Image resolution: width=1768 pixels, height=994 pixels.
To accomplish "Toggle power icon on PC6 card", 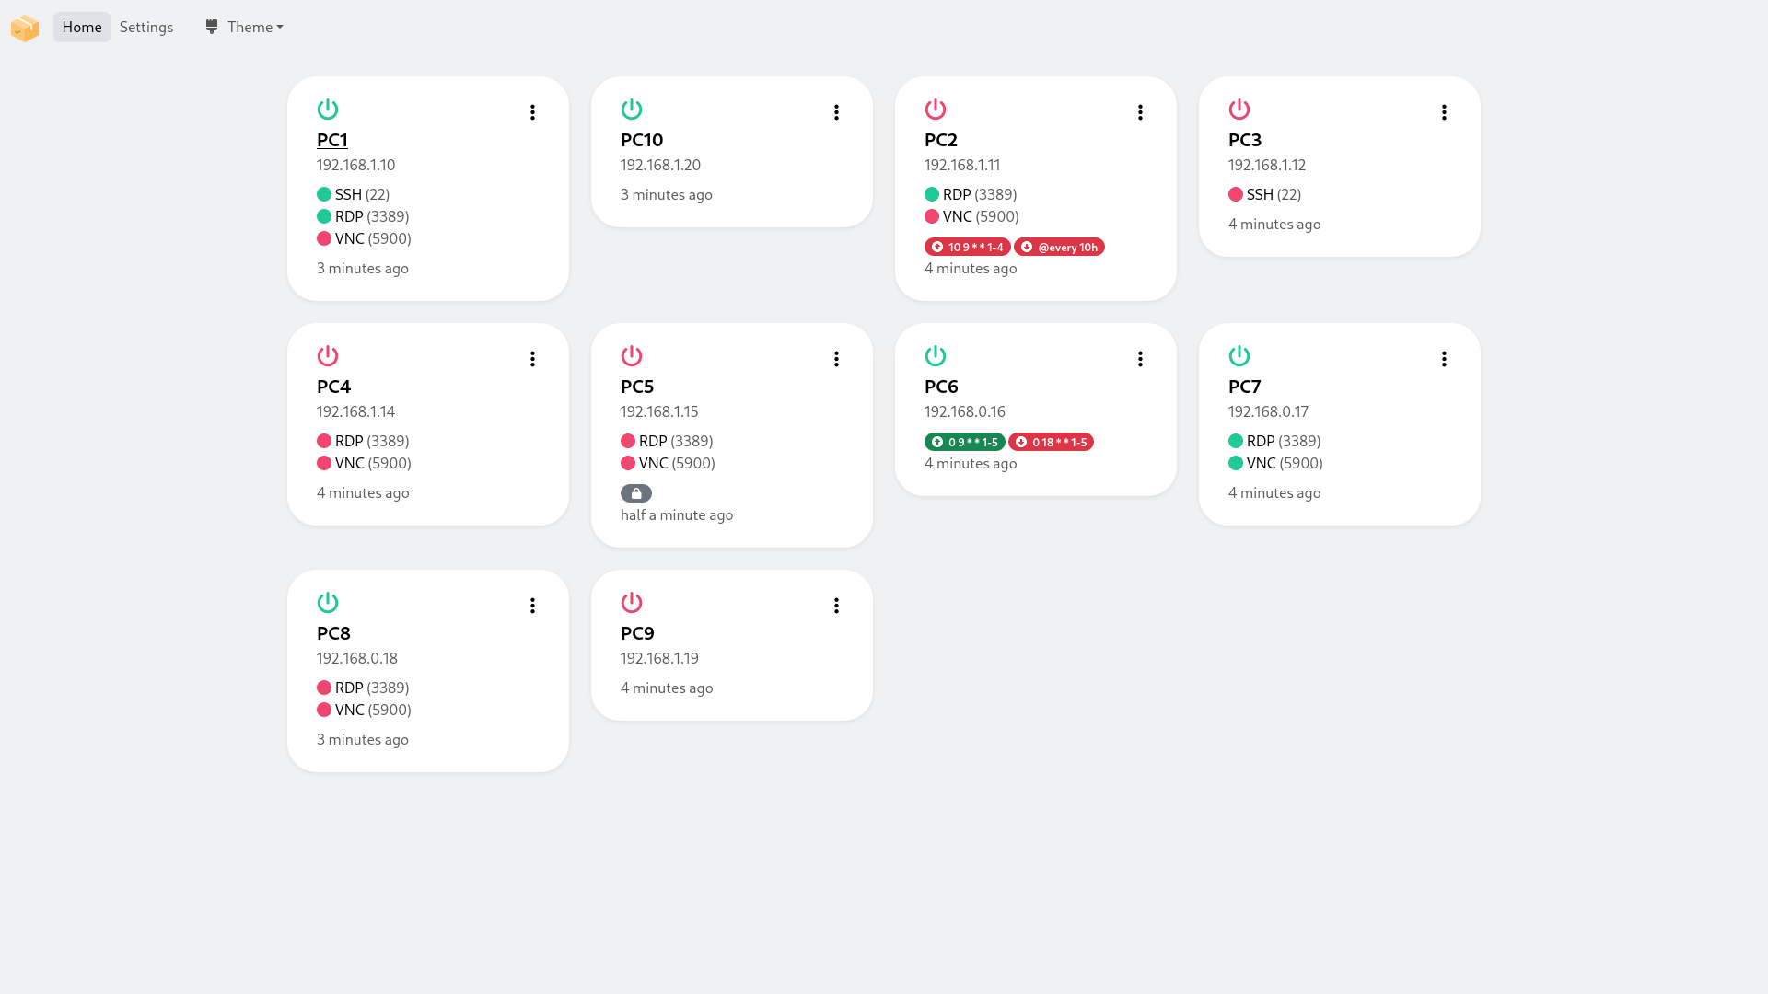I will click(936, 356).
